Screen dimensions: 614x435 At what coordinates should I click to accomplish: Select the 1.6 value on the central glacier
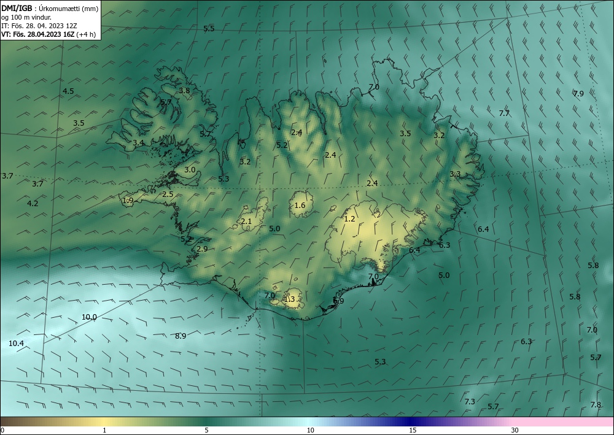pos(300,206)
